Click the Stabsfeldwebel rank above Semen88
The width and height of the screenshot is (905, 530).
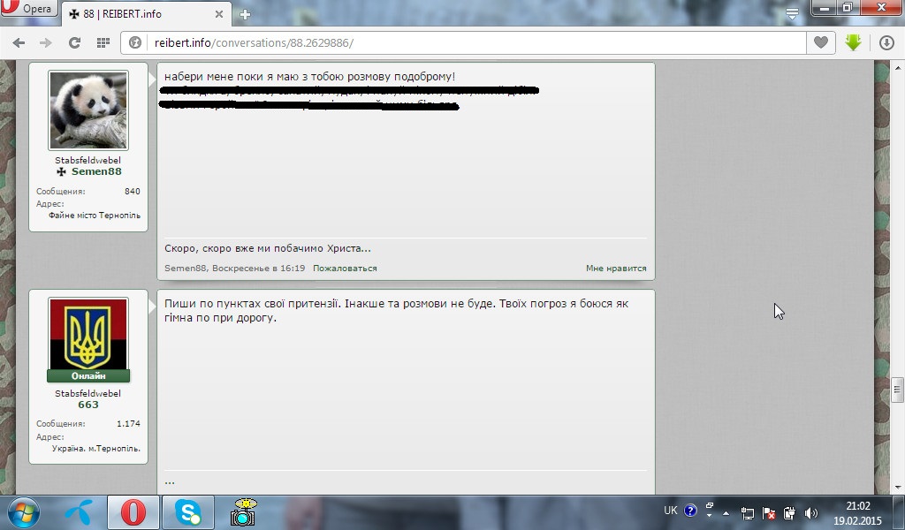pyautogui.click(x=87, y=161)
